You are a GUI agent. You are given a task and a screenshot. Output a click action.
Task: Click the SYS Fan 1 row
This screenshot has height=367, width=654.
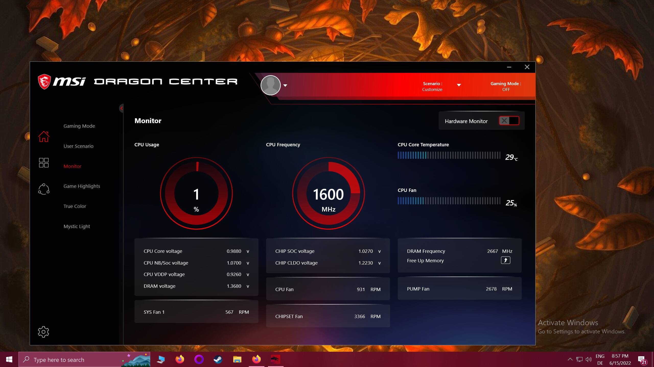(x=196, y=312)
